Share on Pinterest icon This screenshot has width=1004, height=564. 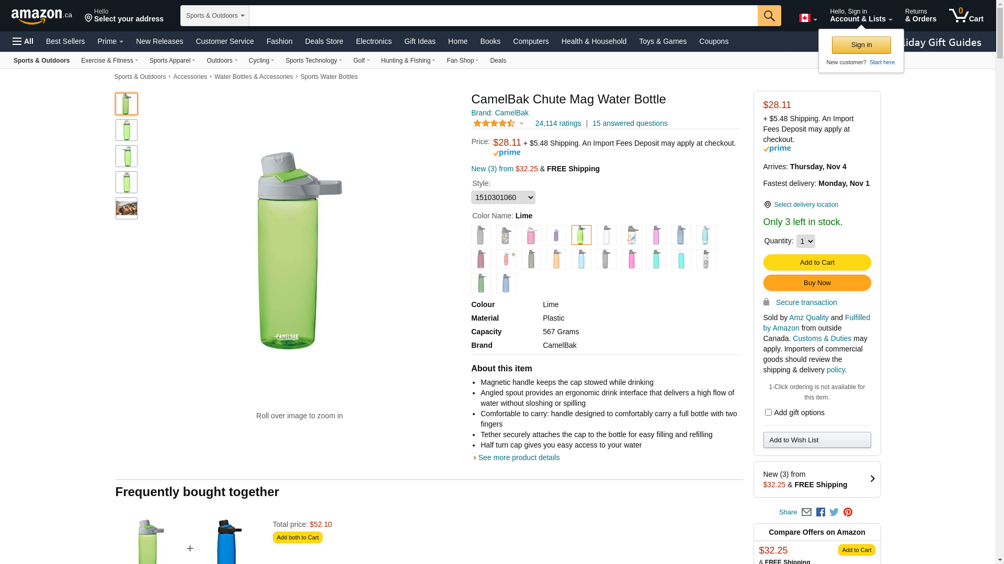pos(848,512)
